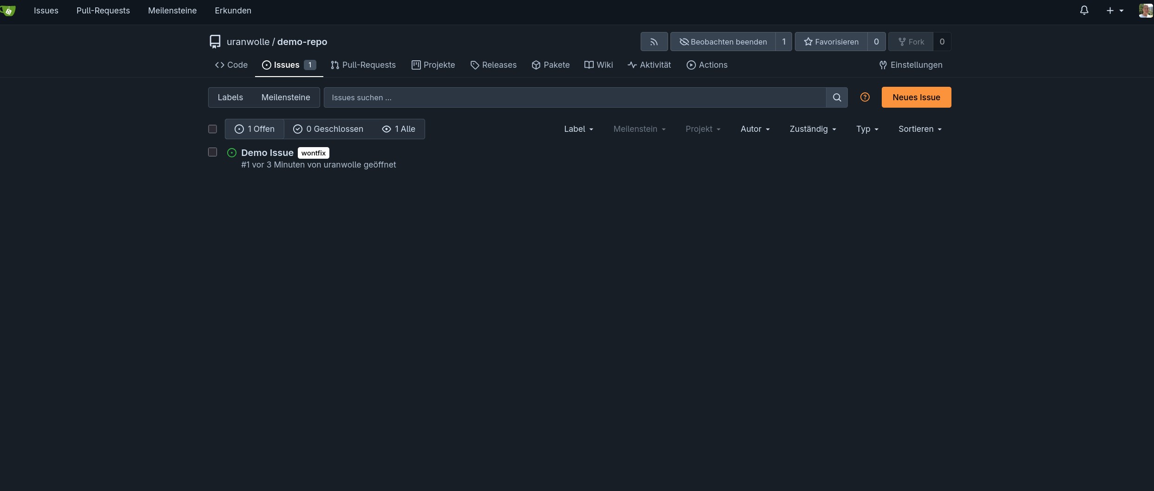Screen dimensions: 1154x491
Task: Open user avatar menu
Action: (x=1145, y=10)
